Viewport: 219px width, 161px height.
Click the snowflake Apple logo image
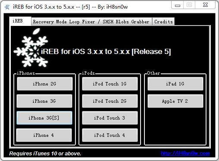[x=31, y=48]
